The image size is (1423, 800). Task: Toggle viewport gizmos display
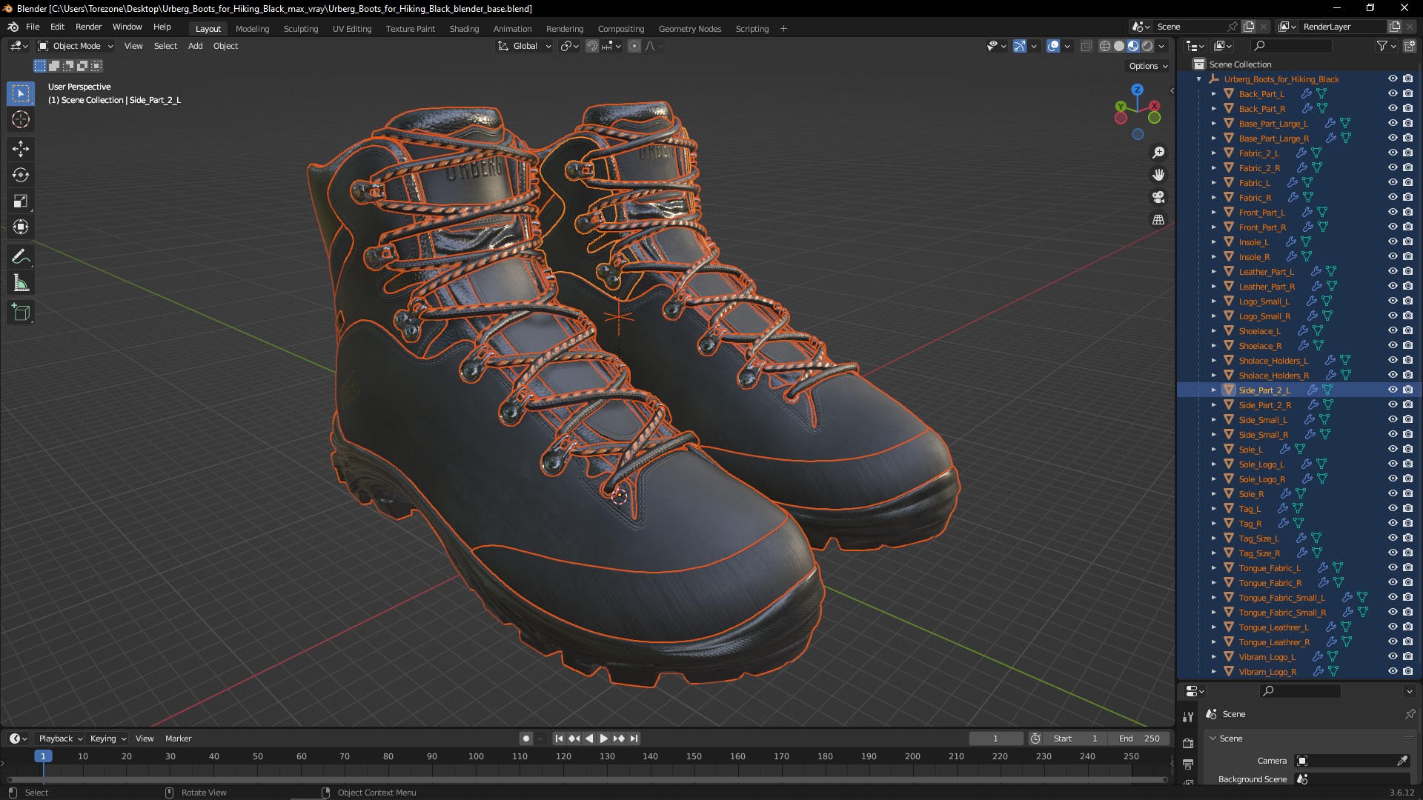tap(1020, 46)
